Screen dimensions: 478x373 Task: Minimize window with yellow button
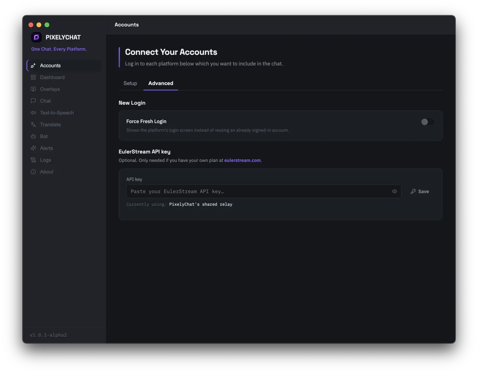[x=39, y=25]
